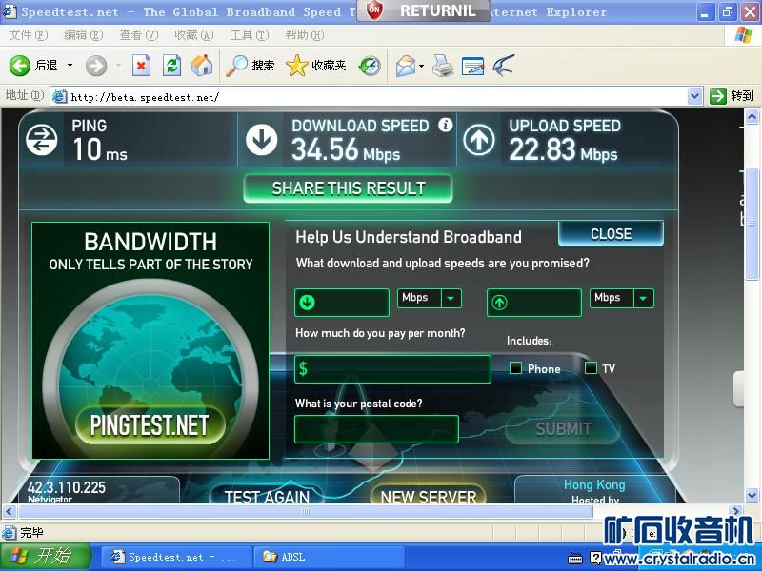The height and width of the screenshot is (571, 762).
Task: Click the vertical scrollbar thumb
Action: coord(752,224)
